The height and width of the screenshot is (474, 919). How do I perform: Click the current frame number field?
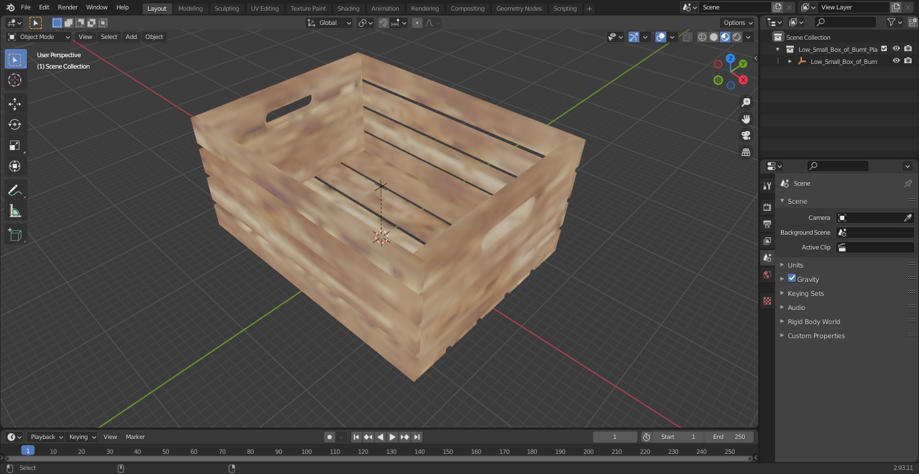615,437
